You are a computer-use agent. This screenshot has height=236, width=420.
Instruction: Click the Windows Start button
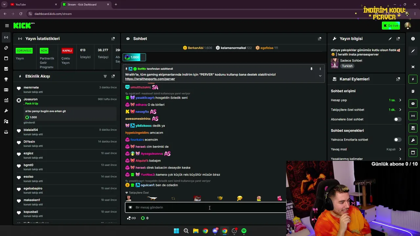click(x=176, y=231)
